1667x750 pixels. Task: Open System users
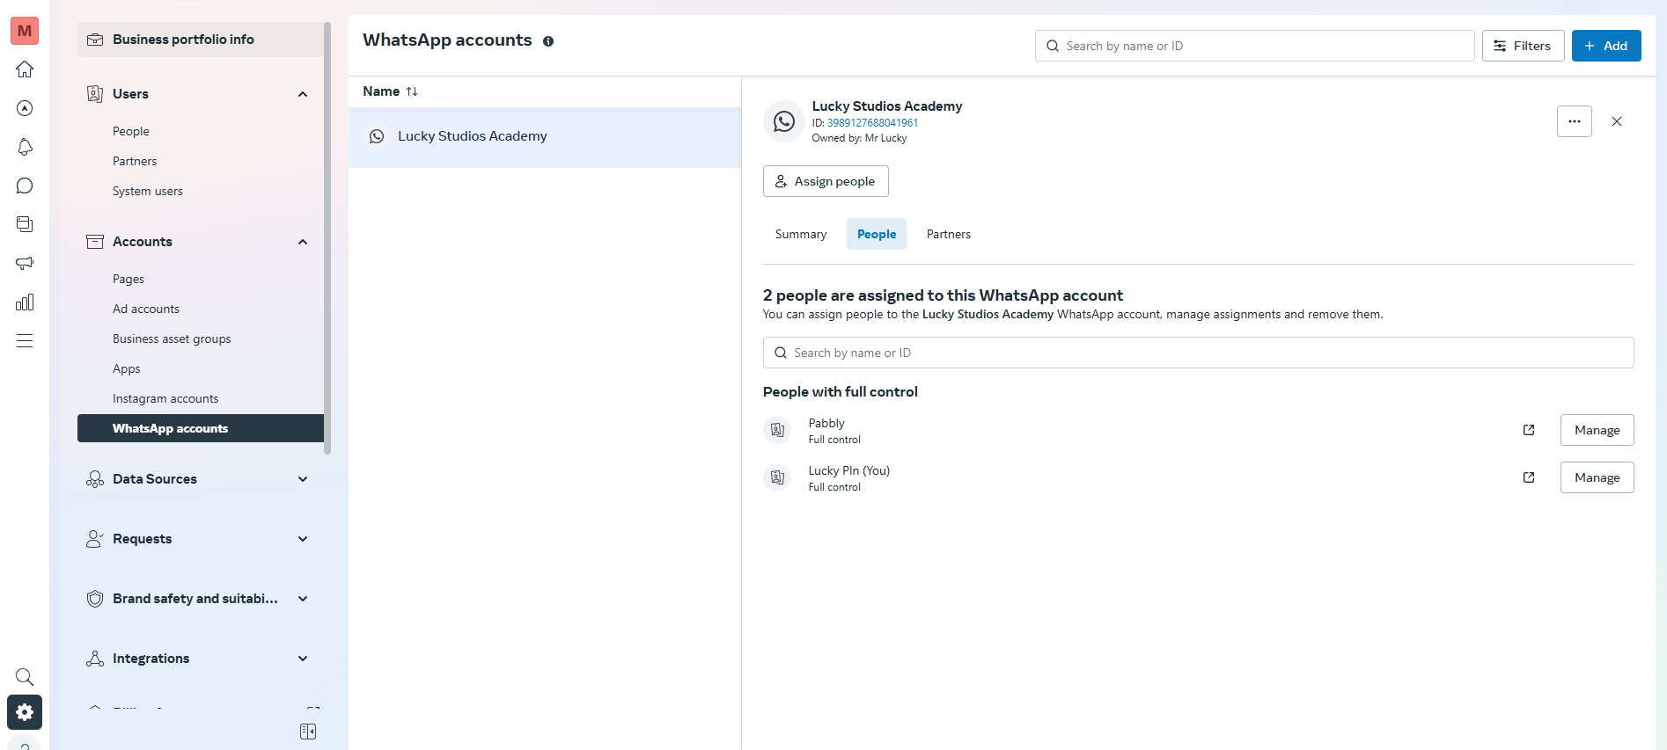tap(148, 191)
